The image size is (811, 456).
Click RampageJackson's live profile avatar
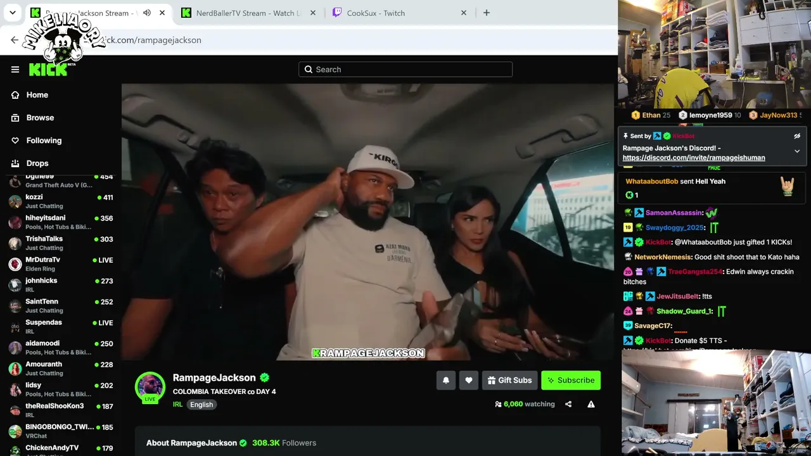pos(150,387)
